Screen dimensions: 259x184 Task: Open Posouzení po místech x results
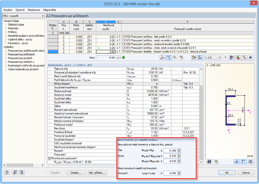coord(21,62)
